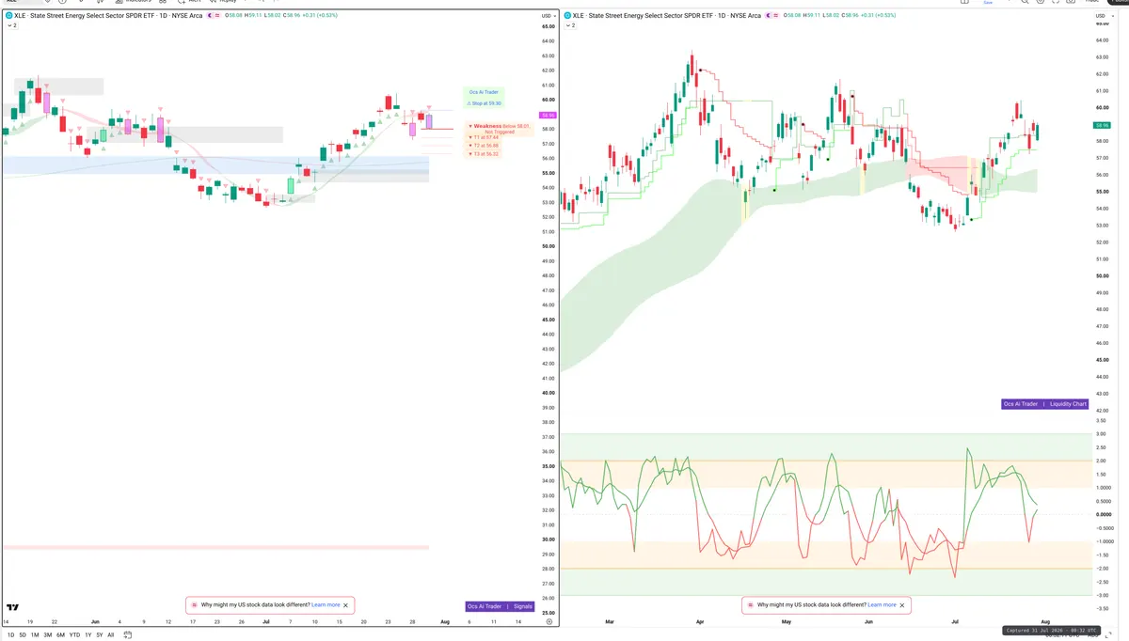Open the USD currency dropdown on left chart
The image size is (1129, 641).
pos(548,16)
